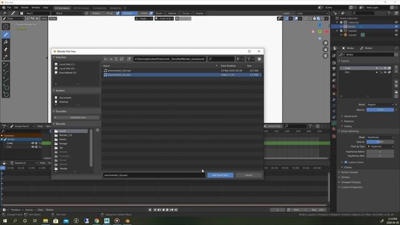Screen dimensions: 400x225
Task: Open Draw mode selector dropdown
Action: click(x=13, y=19)
